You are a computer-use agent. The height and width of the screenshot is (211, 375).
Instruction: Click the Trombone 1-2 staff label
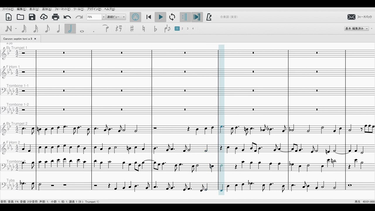(x=18, y=104)
